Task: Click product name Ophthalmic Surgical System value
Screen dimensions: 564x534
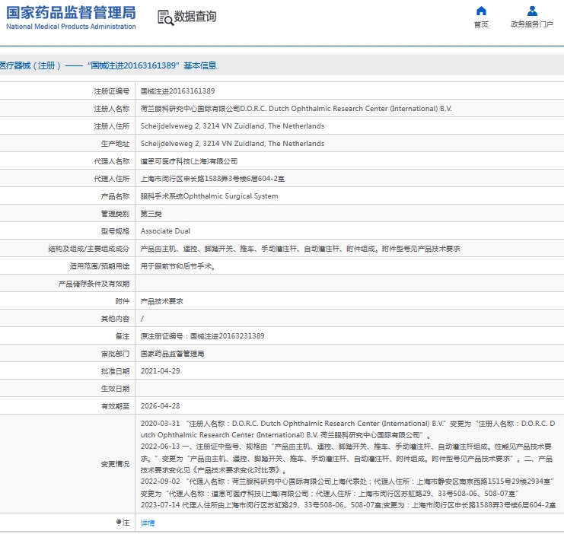Action: 209,196
